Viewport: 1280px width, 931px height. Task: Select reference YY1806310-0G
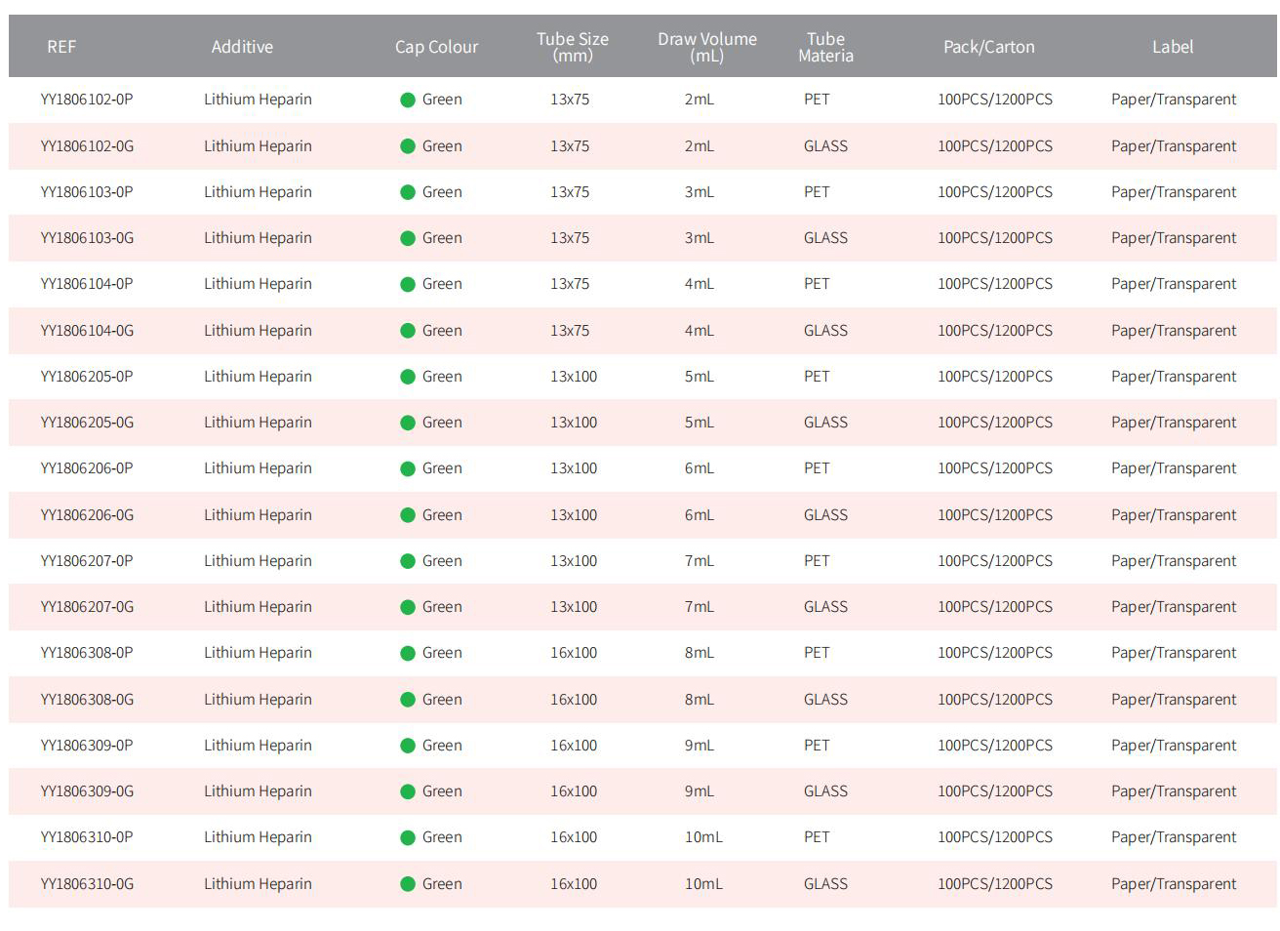pyautogui.click(x=87, y=884)
